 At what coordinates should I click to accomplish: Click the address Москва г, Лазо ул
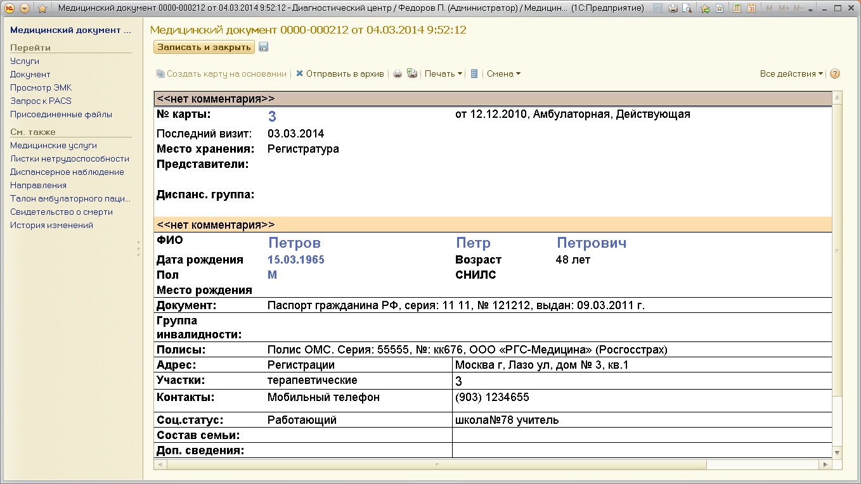click(542, 366)
